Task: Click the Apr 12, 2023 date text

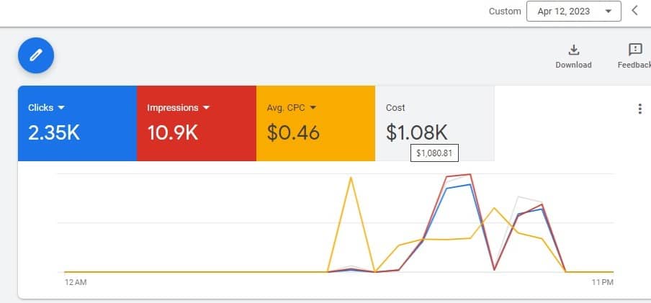Action: [x=565, y=12]
